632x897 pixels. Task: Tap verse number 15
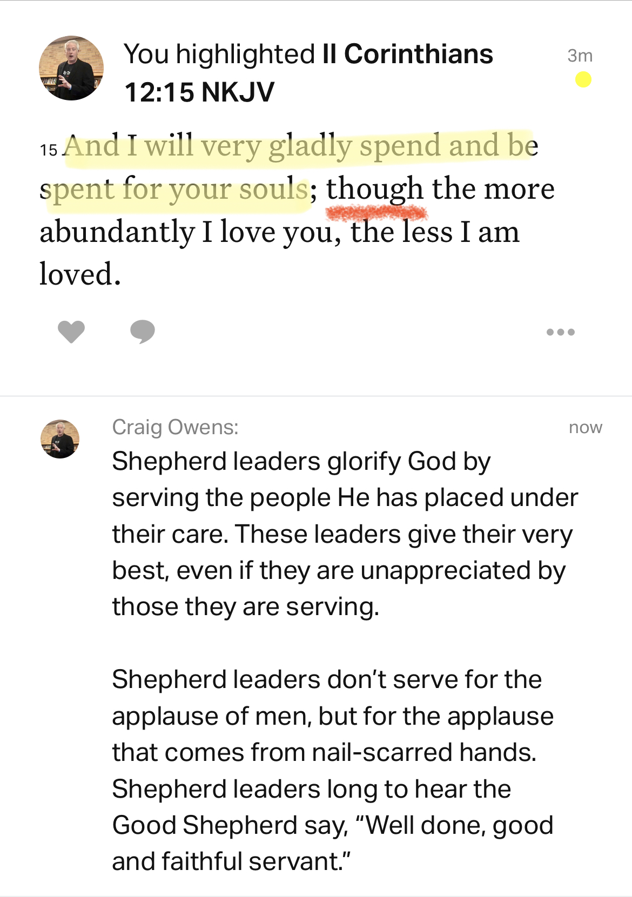pos(49,150)
